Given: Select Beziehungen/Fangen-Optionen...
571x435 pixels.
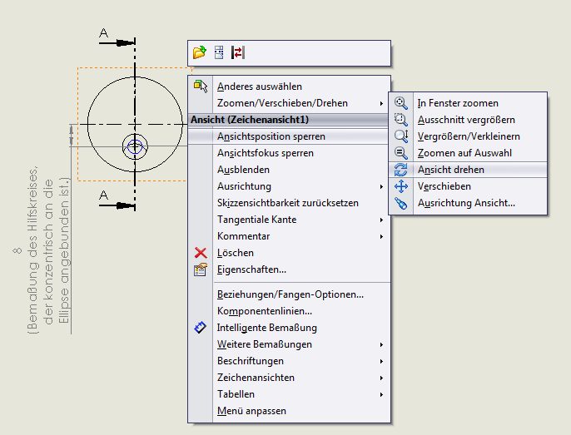Looking at the screenshot, I should [290, 294].
